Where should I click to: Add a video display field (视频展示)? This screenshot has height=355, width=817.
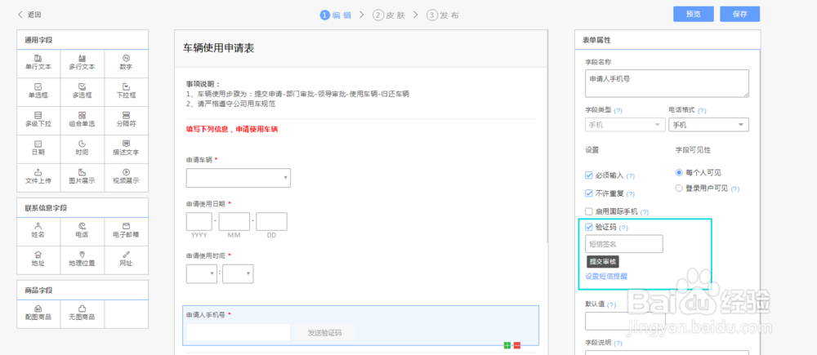pyautogui.click(x=126, y=177)
